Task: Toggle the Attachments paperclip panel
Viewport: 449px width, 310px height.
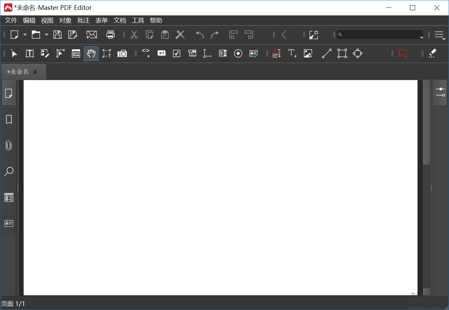Action: (x=9, y=145)
